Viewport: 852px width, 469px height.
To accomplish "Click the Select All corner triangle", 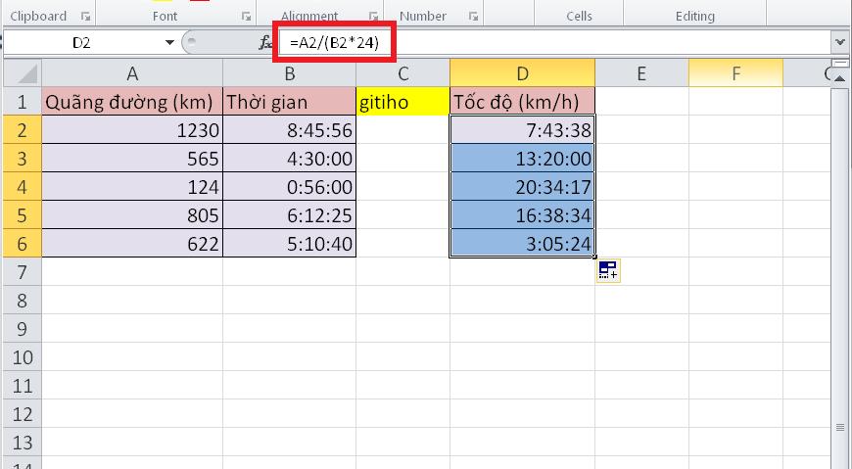I will pyautogui.click(x=23, y=73).
